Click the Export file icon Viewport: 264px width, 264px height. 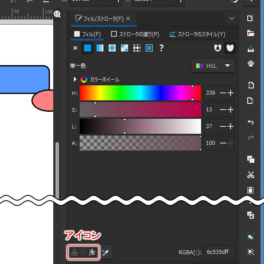click(x=251, y=100)
